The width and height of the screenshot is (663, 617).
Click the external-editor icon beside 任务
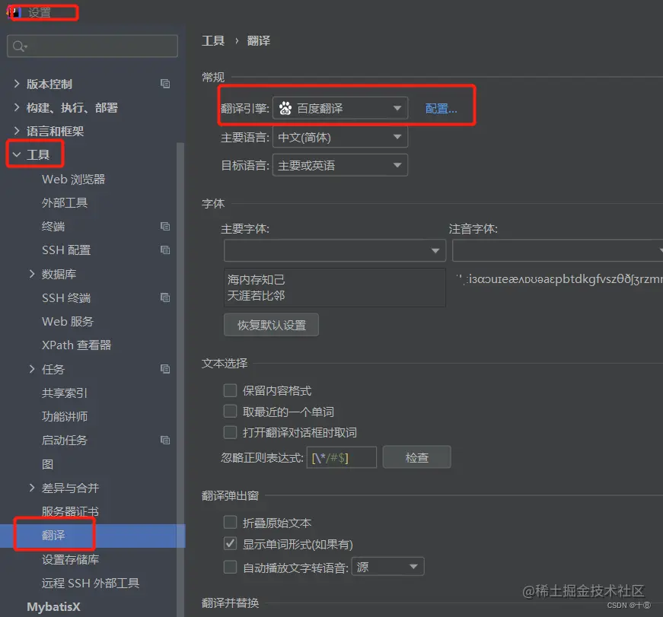pos(165,369)
